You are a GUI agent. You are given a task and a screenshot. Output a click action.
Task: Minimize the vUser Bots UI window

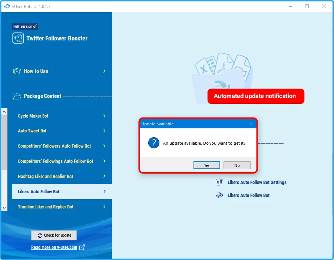tap(290, 6)
